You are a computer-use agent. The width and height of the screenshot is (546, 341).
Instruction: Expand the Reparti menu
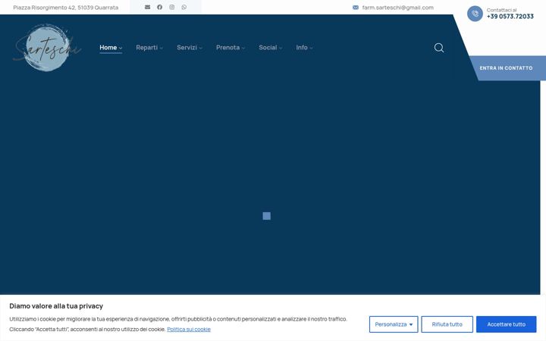click(149, 48)
